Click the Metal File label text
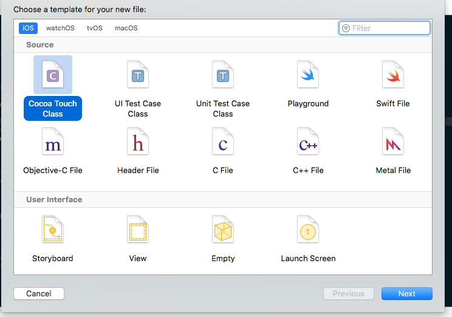This screenshot has height=317, width=452. click(x=393, y=170)
